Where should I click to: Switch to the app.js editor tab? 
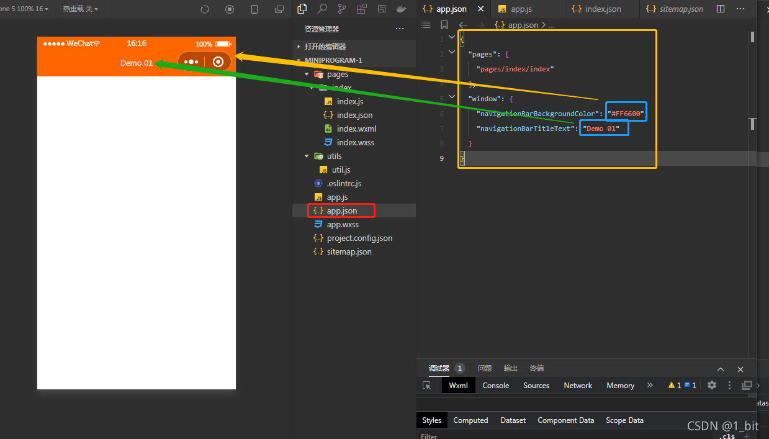point(527,9)
